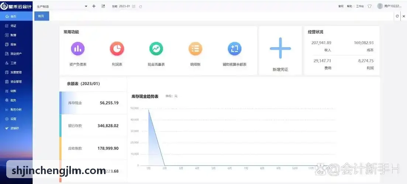Open the 帮助 link

pyautogui.click(x=349, y=7)
